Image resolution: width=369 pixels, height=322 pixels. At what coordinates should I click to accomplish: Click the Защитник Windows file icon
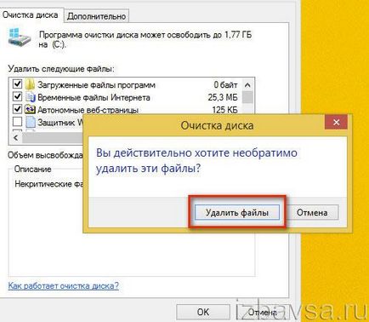(x=30, y=122)
